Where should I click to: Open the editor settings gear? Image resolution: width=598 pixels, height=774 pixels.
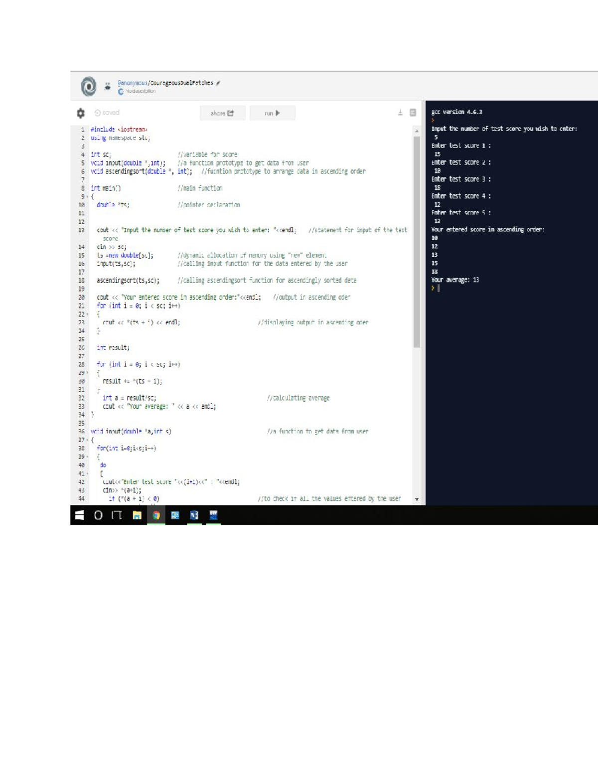pyautogui.click(x=81, y=112)
